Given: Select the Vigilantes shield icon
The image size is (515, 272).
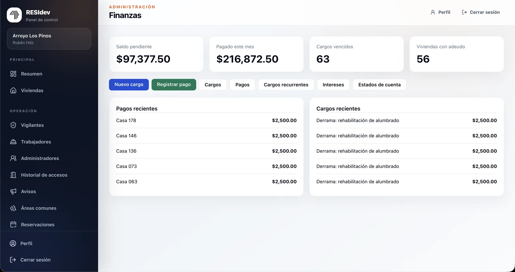Looking at the screenshot, I should click(13, 125).
